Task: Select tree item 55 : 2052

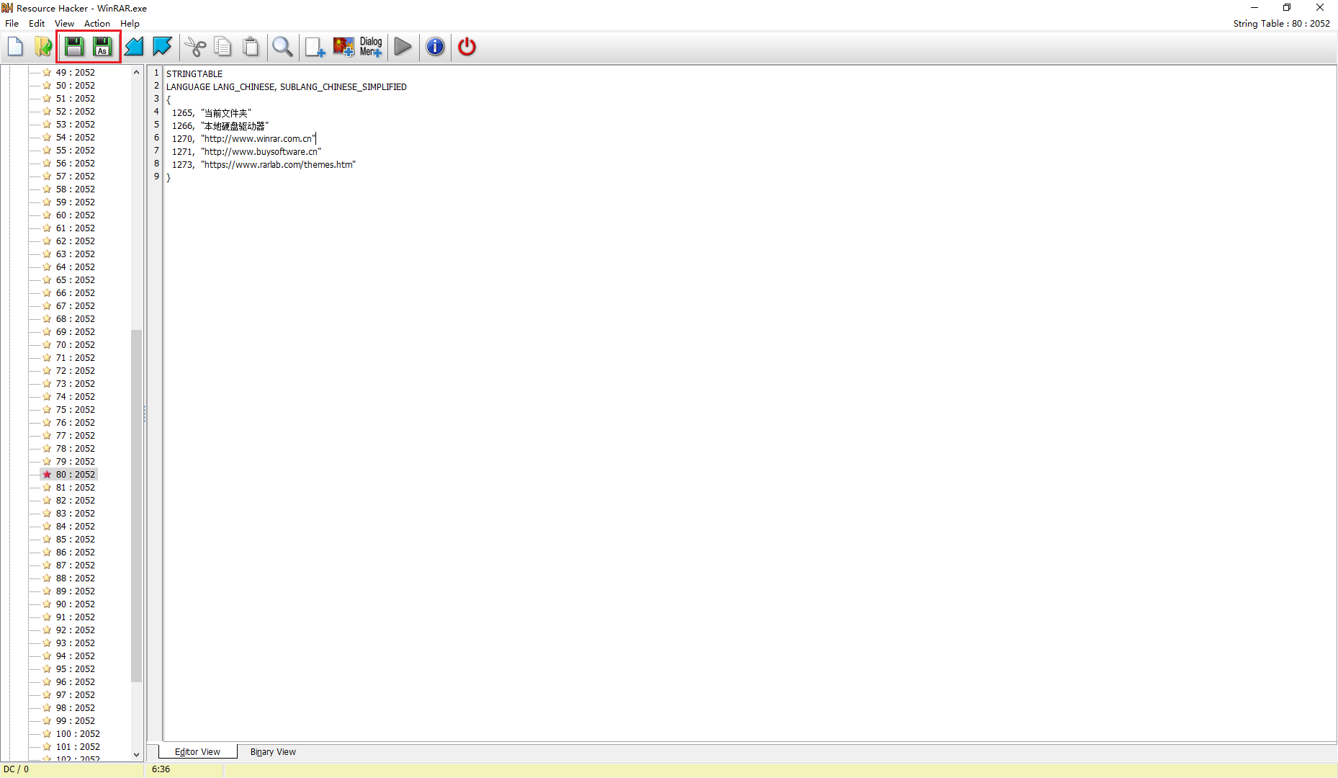Action: 76,150
